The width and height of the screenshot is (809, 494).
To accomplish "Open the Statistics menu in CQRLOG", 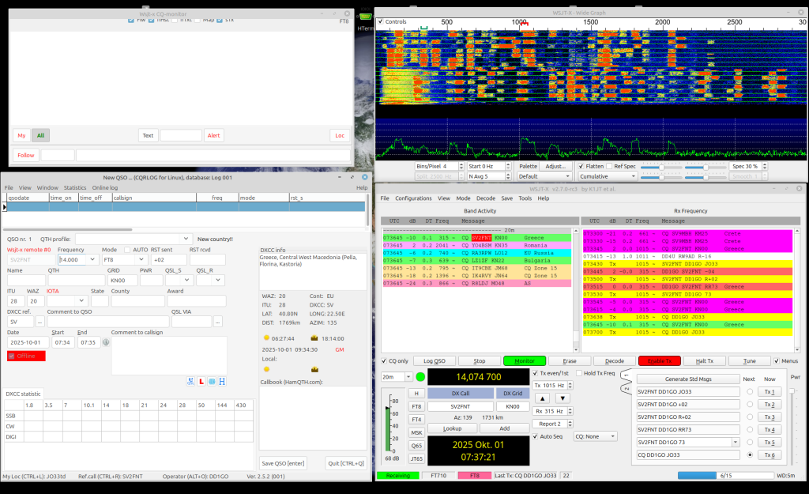I will click(75, 187).
